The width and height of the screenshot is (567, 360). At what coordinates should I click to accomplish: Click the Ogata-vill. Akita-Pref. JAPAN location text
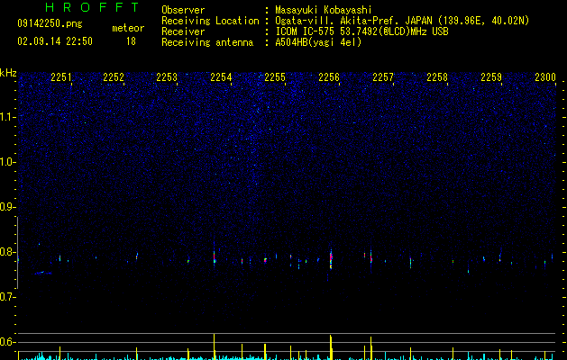[x=402, y=21]
